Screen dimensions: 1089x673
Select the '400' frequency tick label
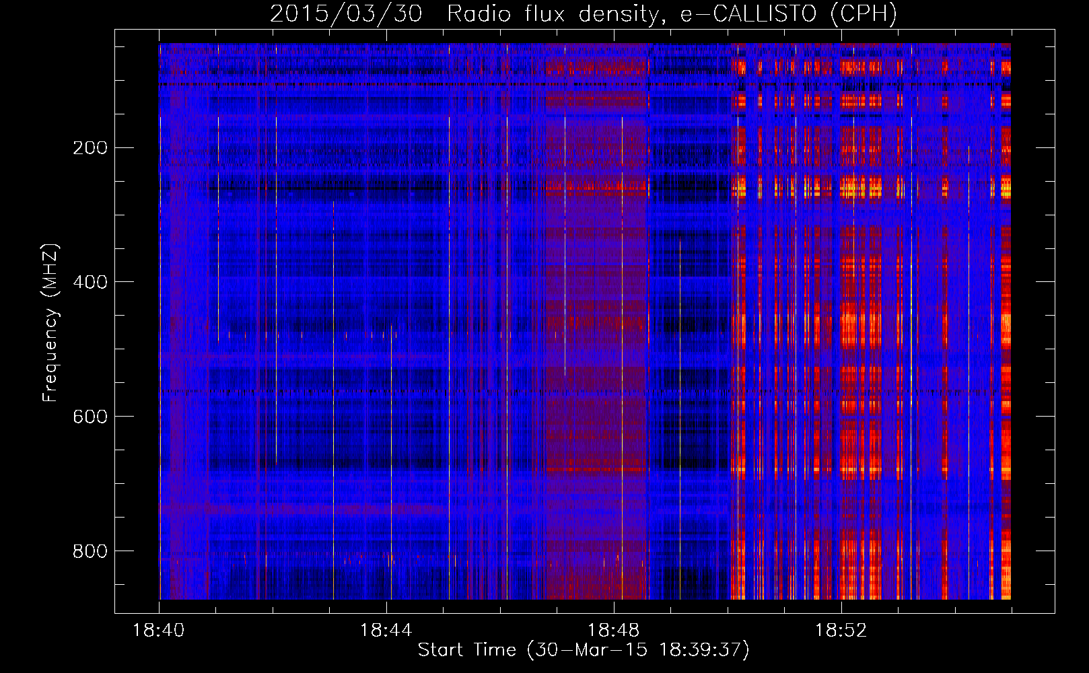[x=90, y=283]
